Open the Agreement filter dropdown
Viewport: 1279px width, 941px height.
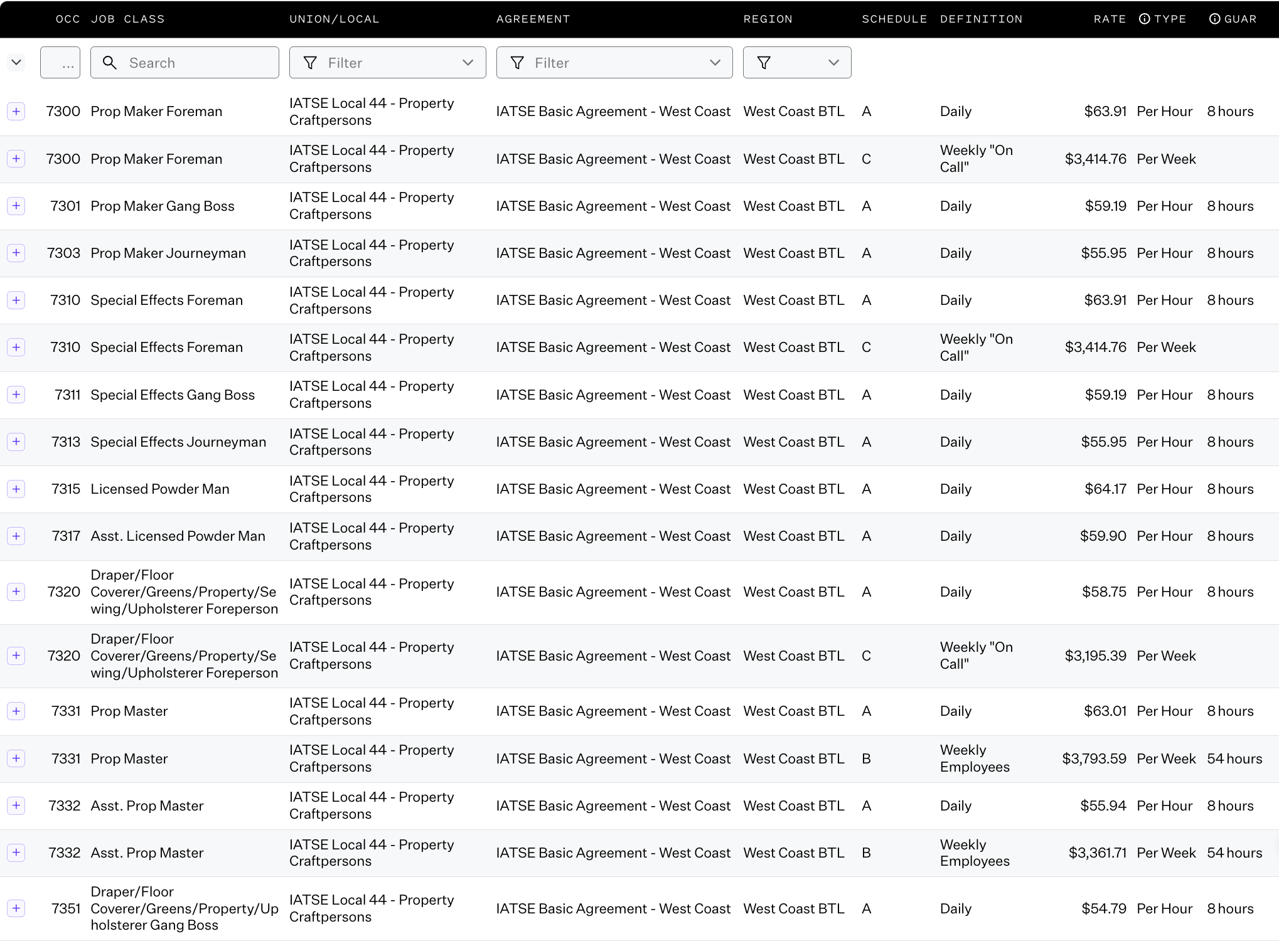click(x=614, y=63)
